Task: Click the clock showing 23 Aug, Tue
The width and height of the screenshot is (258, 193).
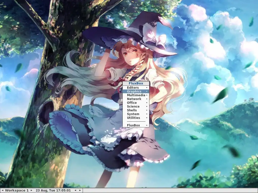Action: [53, 190]
